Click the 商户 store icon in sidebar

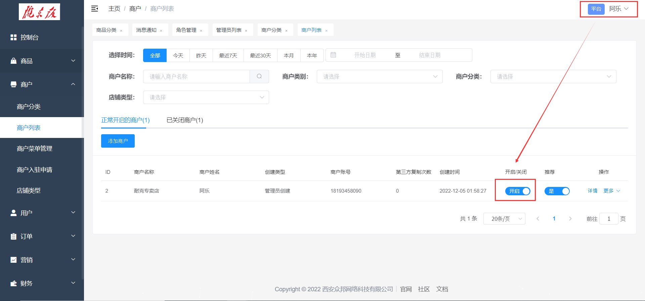tap(13, 84)
